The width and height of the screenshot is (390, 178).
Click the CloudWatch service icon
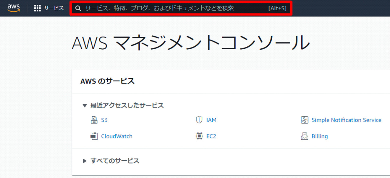coord(94,136)
